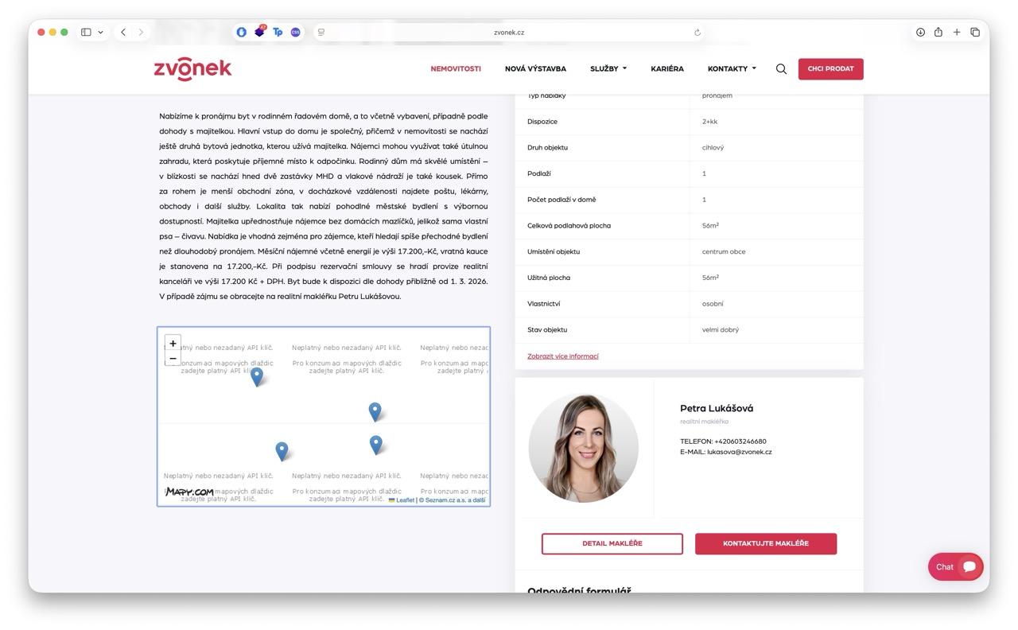Click the Share icon in Safari toolbar
Viewport: 1018px width, 630px height.
938,33
